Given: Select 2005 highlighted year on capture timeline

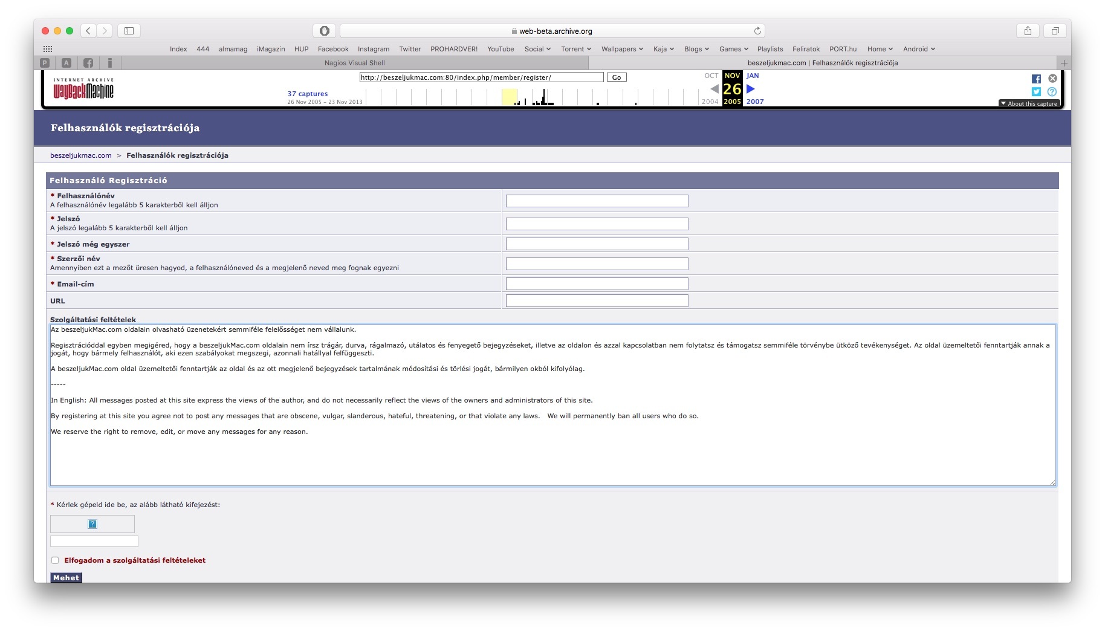Looking at the screenshot, I should pyautogui.click(x=732, y=102).
